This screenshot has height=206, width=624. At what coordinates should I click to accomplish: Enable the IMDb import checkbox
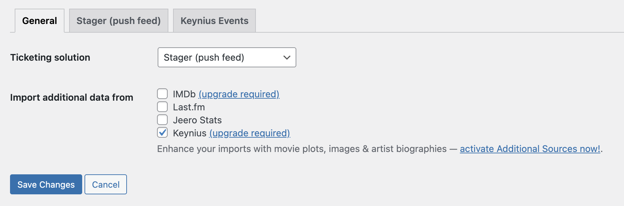[162, 94]
